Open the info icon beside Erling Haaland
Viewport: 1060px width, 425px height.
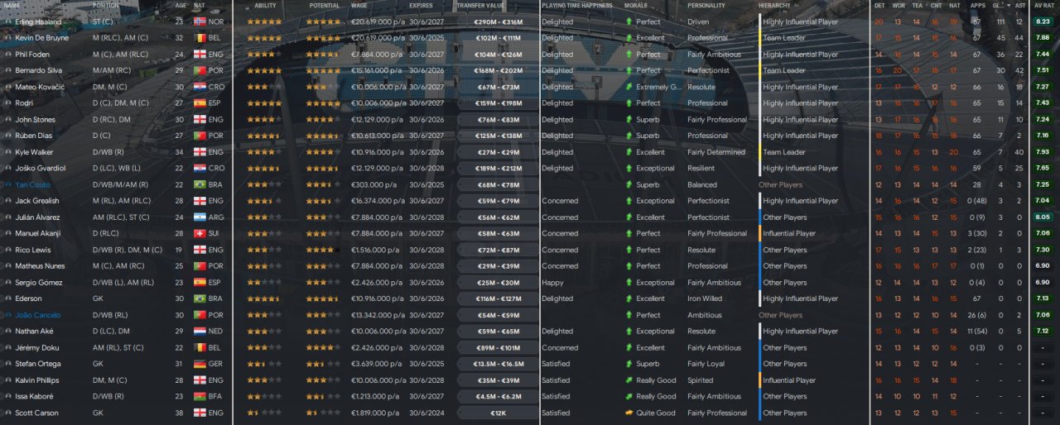click(8, 21)
